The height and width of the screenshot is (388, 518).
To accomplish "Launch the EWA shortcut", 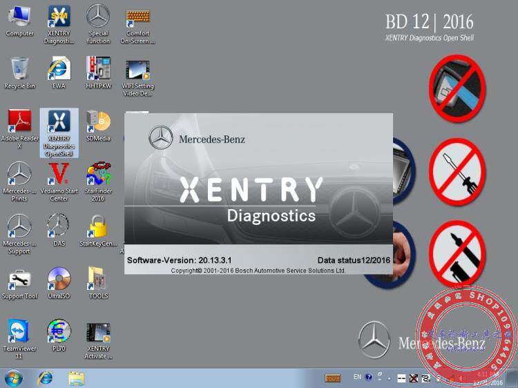I will coord(59,73).
